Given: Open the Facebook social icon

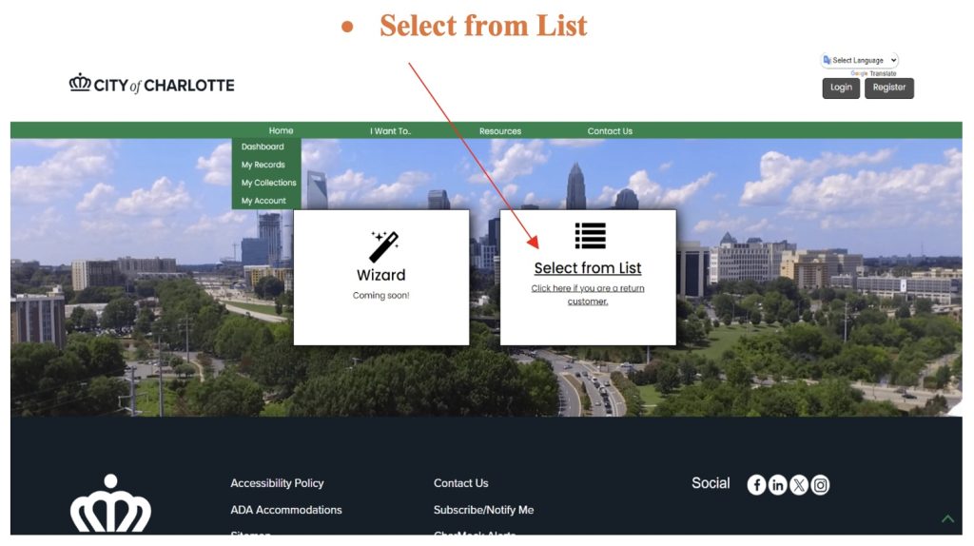Looking at the screenshot, I should pos(757,485).
